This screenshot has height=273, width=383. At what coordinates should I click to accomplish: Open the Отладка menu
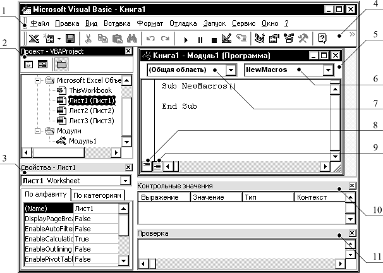pos(183,23)
